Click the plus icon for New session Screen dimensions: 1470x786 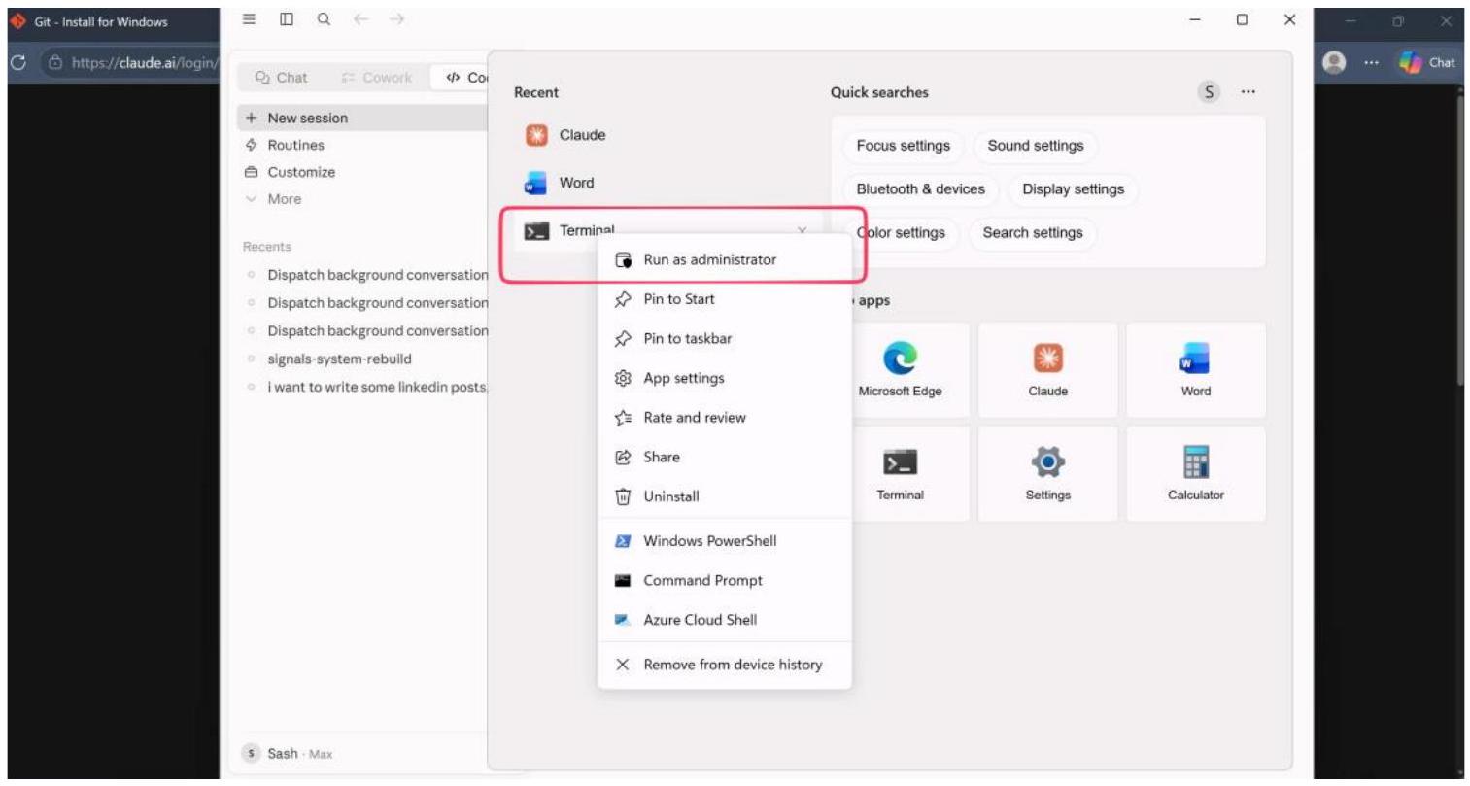tap(251, 118)
